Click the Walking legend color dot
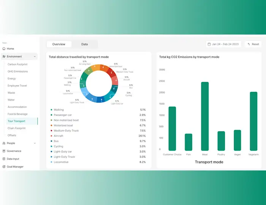266x205 pixels. coord(51,110)
